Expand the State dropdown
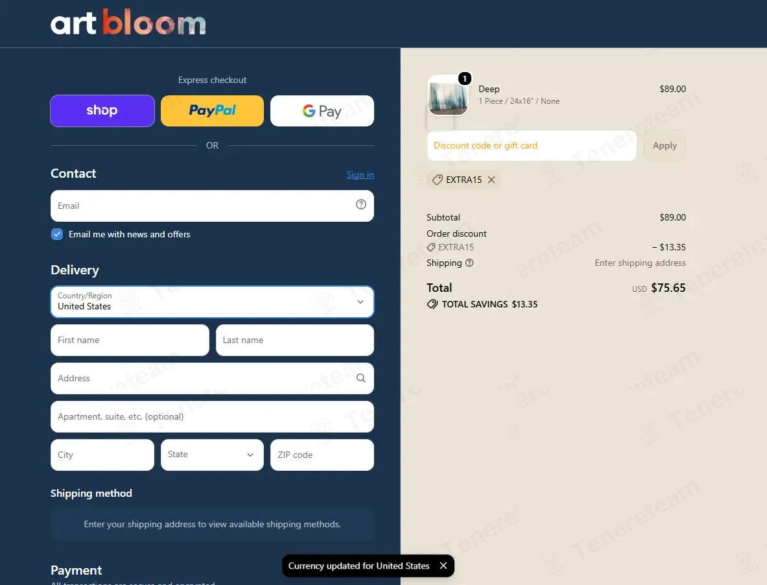Screen dimensions: 767x585 pos(212,455)
